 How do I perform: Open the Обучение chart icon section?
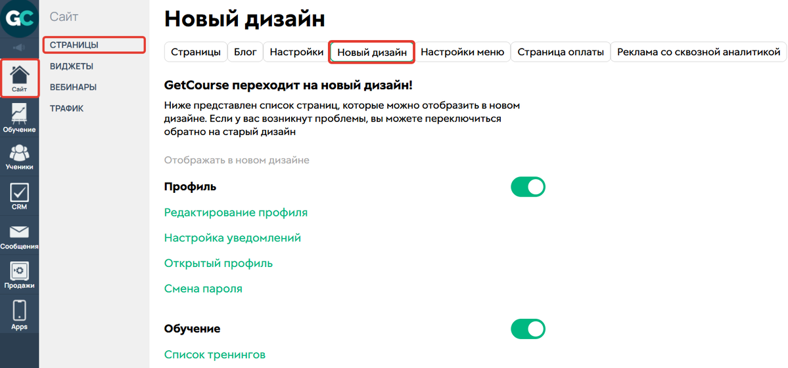20,118
